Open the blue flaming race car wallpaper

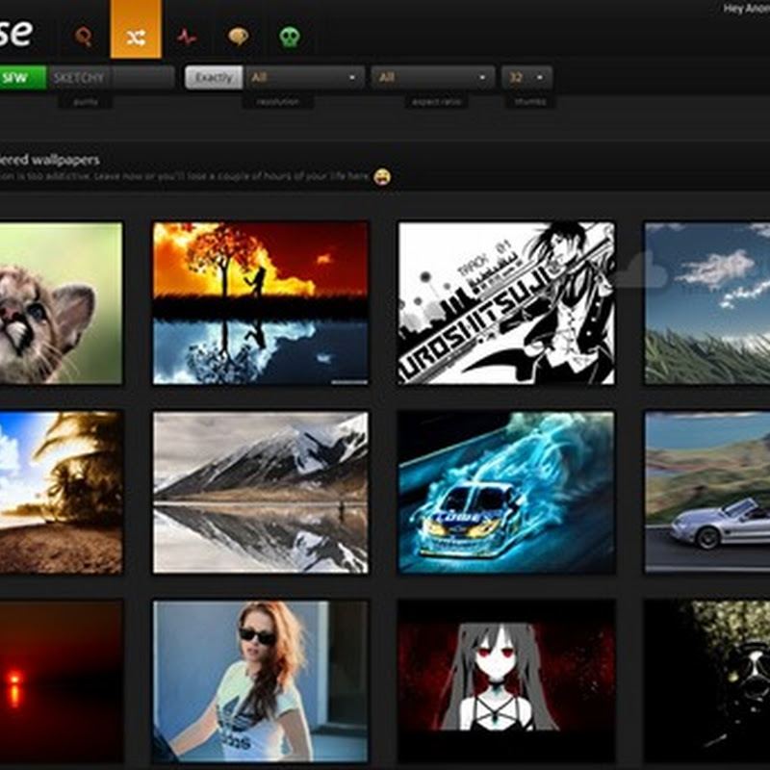pyautogui.click(x=506, y=493)
